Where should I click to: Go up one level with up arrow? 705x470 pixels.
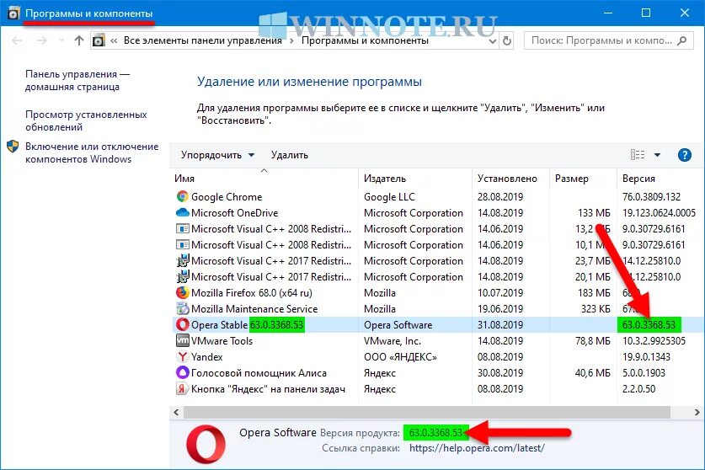79,40
